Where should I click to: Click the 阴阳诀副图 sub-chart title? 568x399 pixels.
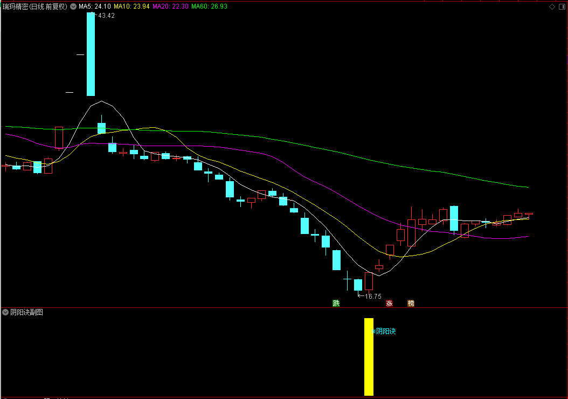point(26,312)
